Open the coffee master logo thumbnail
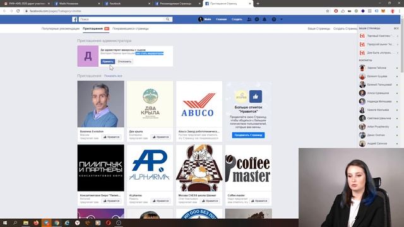 pos(248,168)
